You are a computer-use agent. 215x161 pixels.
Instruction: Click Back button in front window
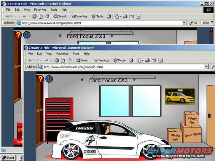33,61
